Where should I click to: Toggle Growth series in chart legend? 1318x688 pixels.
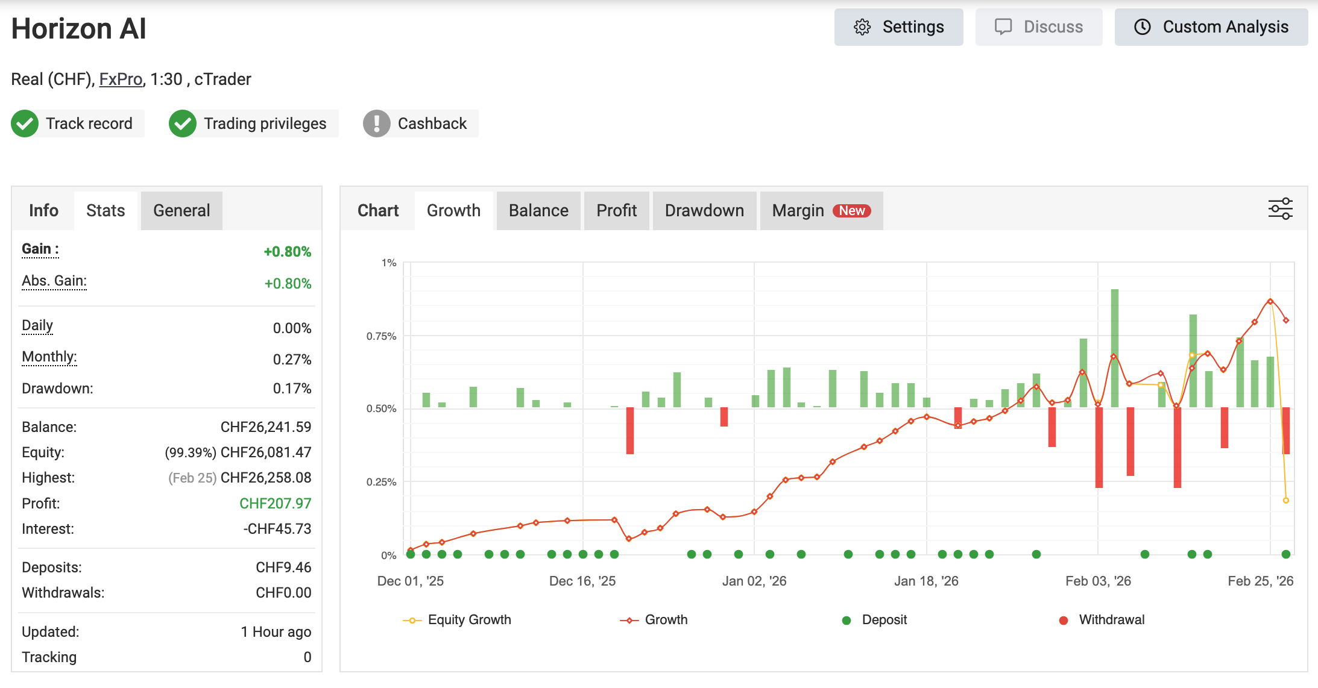665,620
